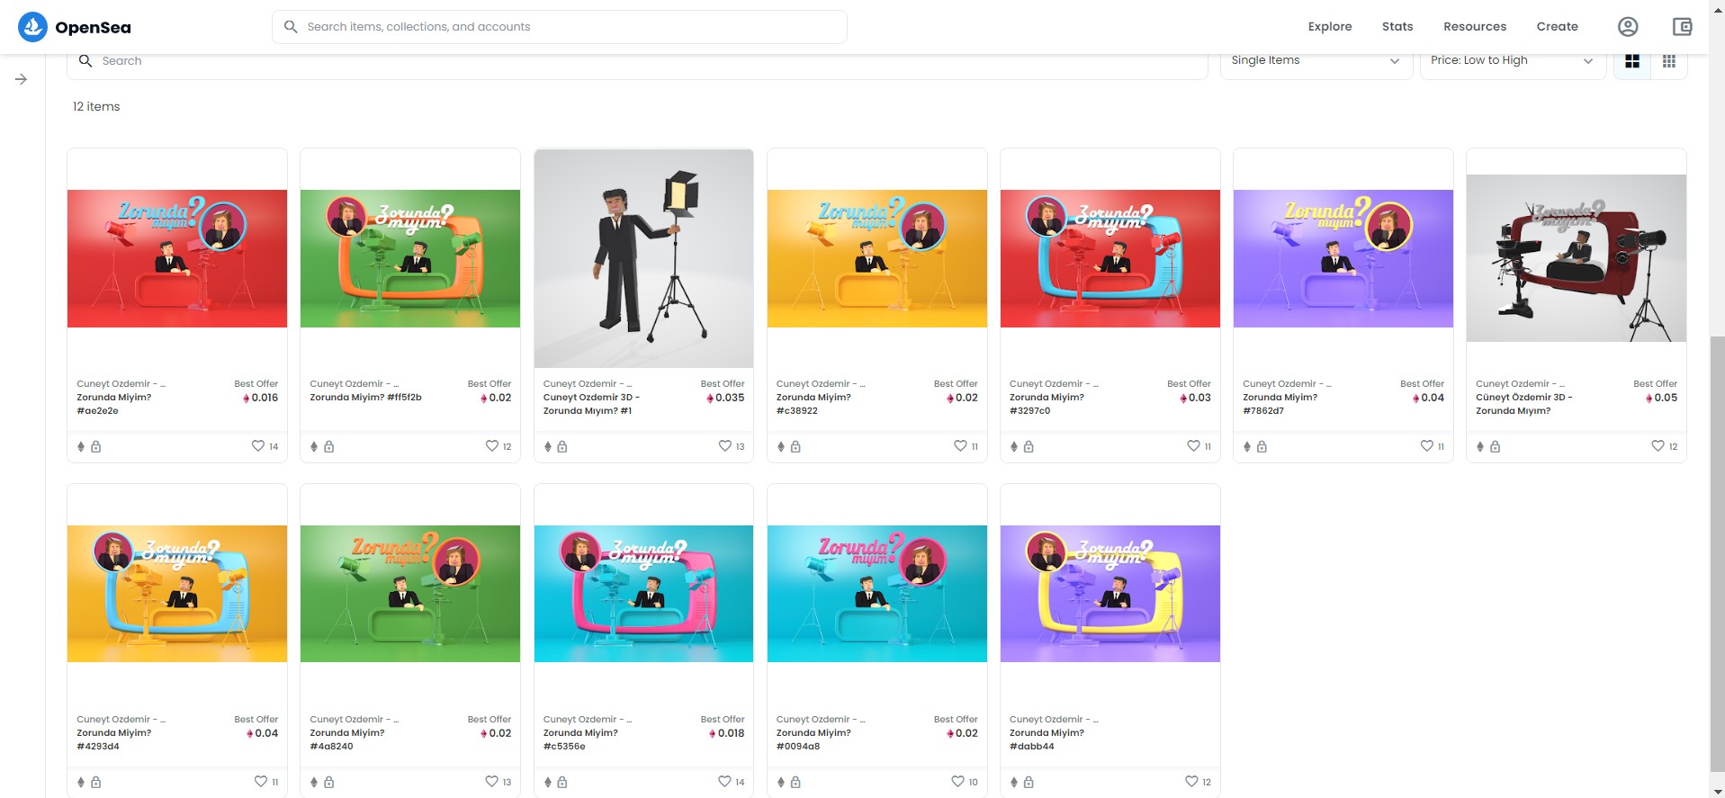Open the Explore menu

click(1330, 27)
